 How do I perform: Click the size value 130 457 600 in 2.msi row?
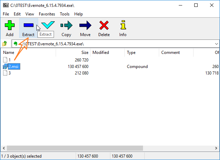click(x=78, y=66)
